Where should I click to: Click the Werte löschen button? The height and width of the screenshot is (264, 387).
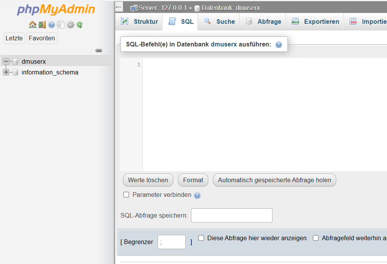pos(148,180)
